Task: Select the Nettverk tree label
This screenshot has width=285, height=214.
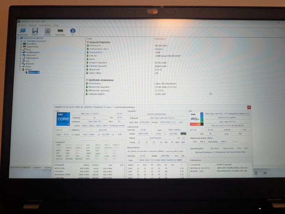Action: tap(30, 64)
